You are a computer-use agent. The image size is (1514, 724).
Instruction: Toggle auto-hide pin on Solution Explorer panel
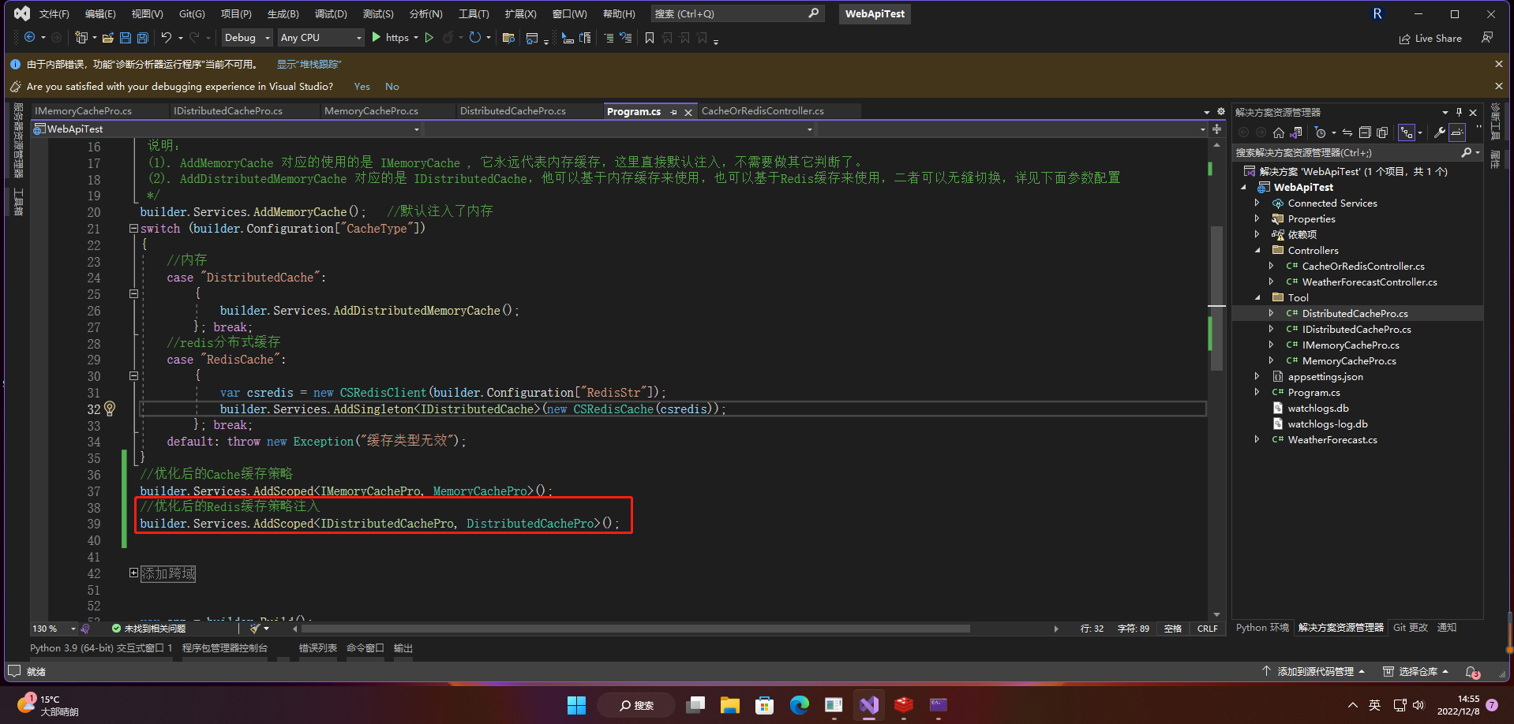click(x=1459, y=112)
